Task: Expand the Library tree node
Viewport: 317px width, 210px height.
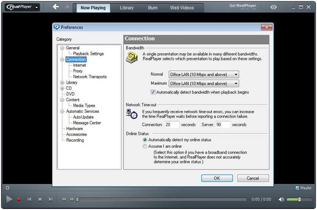Action: tap(62, 83)
